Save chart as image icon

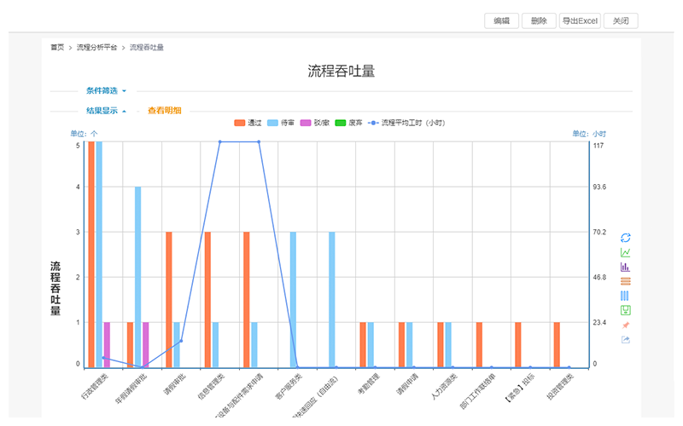pos(625,309)
